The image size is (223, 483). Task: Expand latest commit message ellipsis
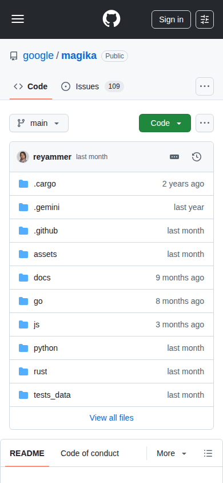pyautogui.click(x=174, y=157)
